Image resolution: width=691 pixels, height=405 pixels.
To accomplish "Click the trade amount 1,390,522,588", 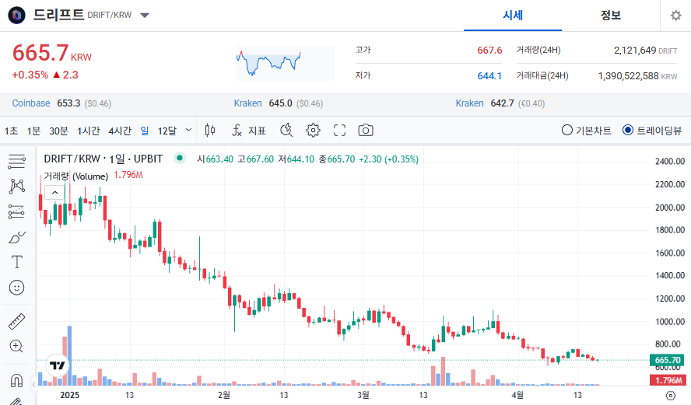I will pos(629,75).
